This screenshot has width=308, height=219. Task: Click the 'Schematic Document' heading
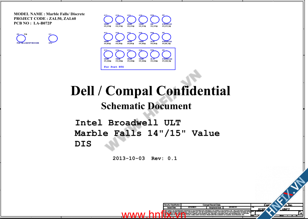[146, 106]
